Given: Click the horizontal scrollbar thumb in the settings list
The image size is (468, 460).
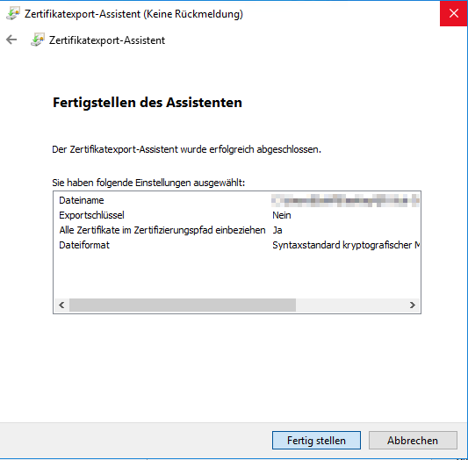Looking at the screenshot, I should 183,305.
